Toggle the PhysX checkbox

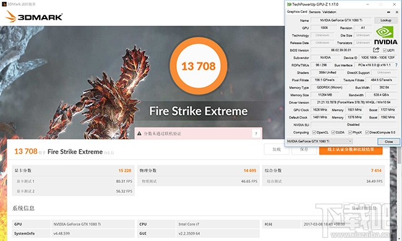[350, 132]
